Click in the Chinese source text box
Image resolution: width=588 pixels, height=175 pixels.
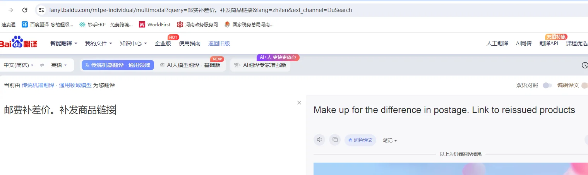click(153, 135)
